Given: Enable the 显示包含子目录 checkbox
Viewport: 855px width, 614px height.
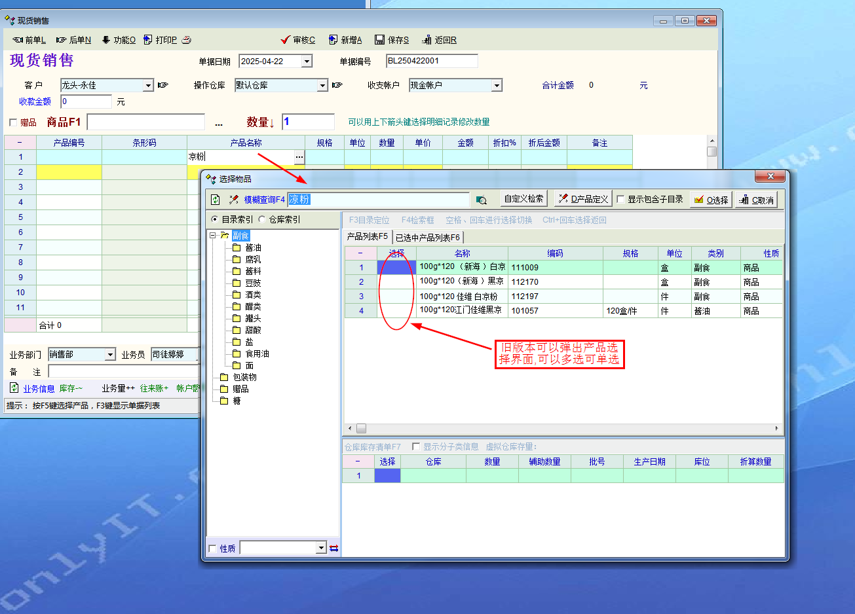Looking at the screenshot, I should pyautogui.click(x=621, y=200).
